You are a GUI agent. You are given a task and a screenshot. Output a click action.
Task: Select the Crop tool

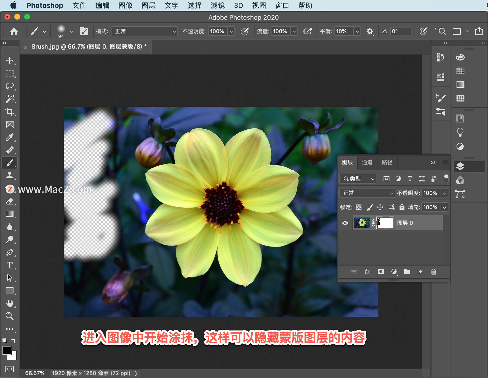click(x=10, y=112)
